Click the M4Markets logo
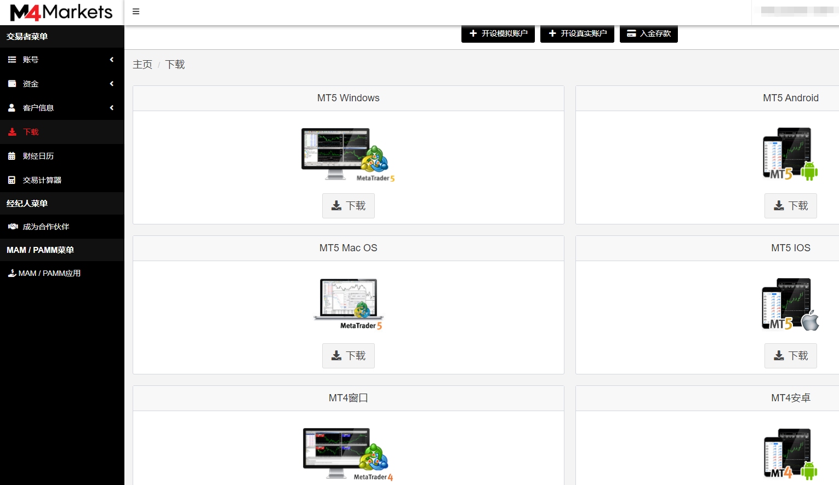Image resolution: width=839 pixels, height=485 pixels. coord(61,12)
